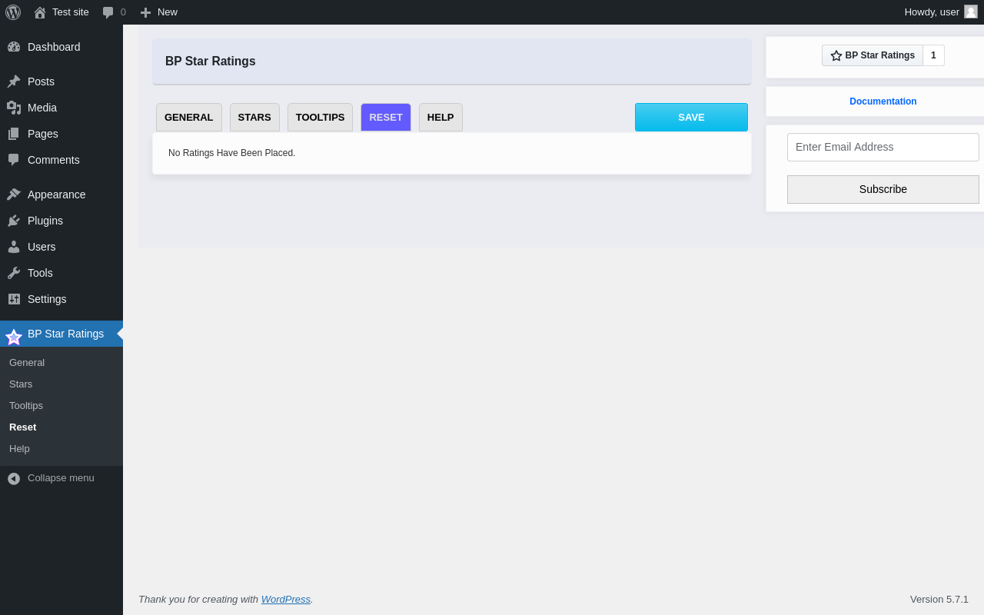Focus the Enter Email Address field
Screen dimensions: 984x615
[x=883, y=147]
